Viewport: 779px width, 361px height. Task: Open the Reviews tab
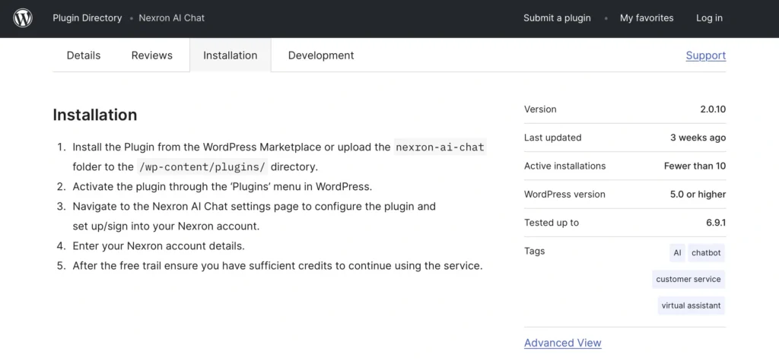pyautogui.click(x=151, y=55)
